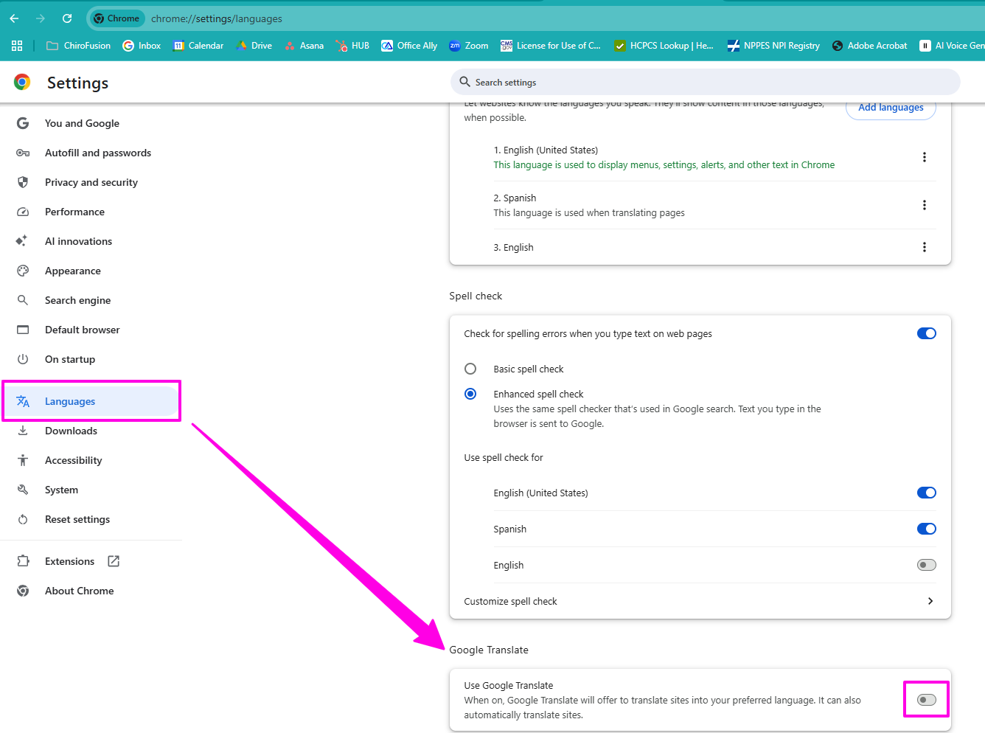Disable spell check for English (United States)

(926, 493)
